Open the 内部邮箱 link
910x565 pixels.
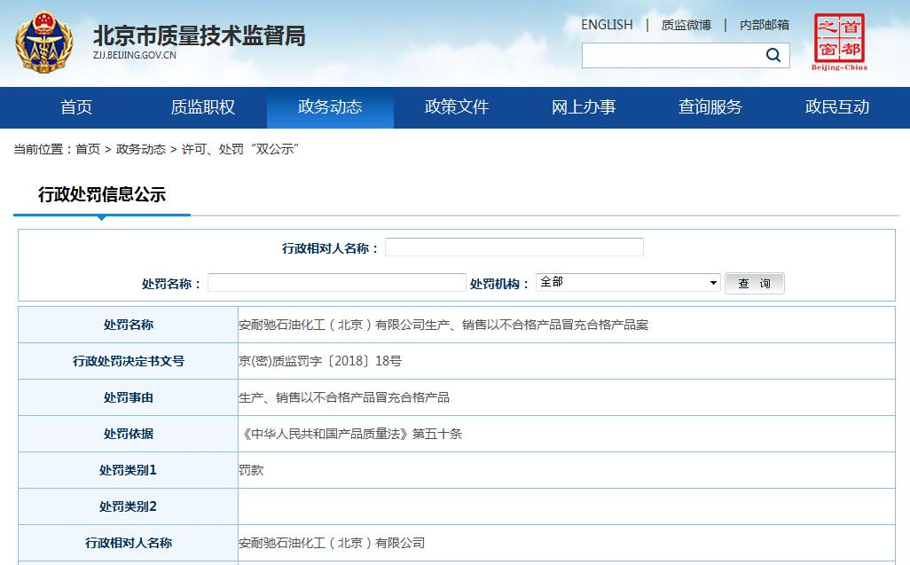[764, 25]
